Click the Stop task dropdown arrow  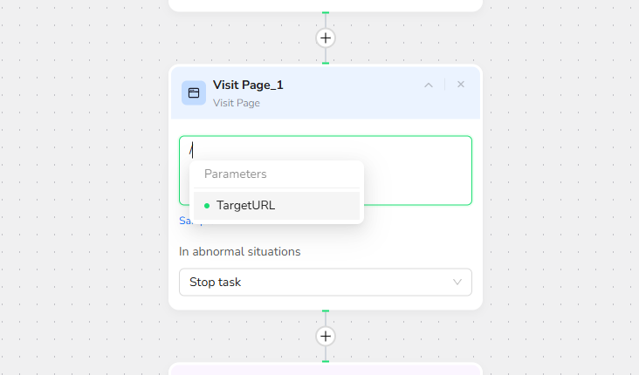point(457,283)
